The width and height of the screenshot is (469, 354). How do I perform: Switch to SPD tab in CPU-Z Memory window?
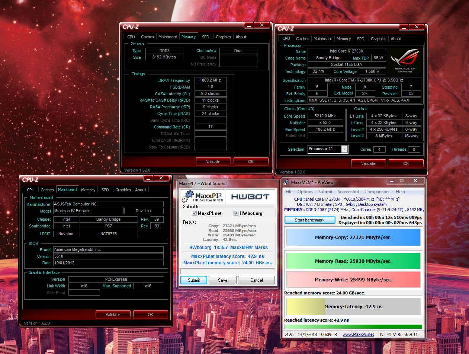pyautogui.click(x=206, y=37)
